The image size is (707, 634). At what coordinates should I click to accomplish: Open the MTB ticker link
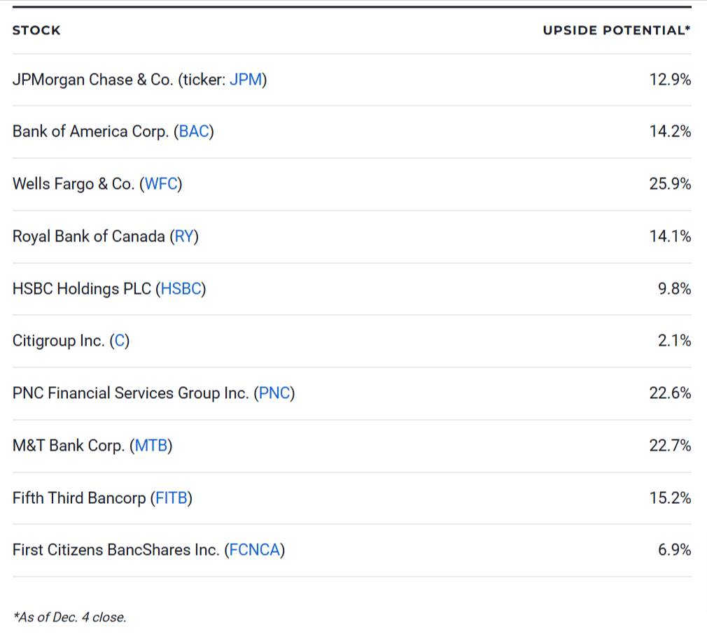click(151, 446)
